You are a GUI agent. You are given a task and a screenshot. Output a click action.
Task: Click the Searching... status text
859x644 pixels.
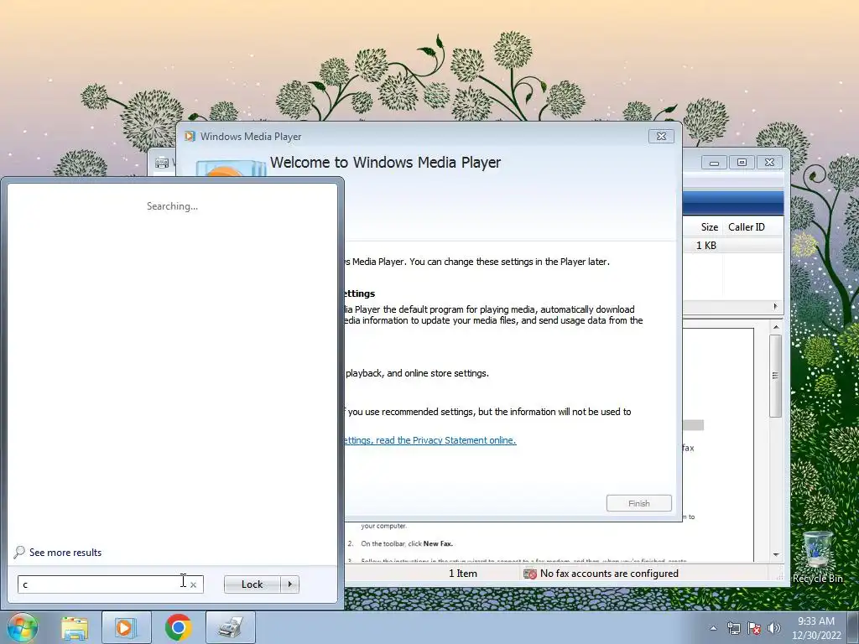(172, 206)
